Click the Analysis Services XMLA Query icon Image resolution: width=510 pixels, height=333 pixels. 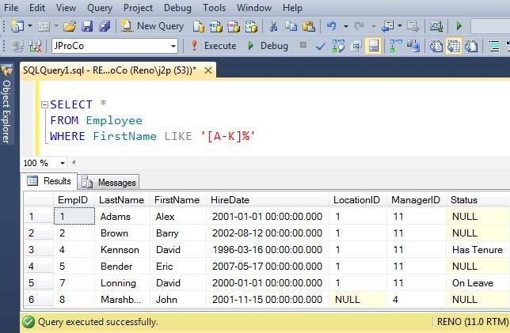tap(251, 26)
